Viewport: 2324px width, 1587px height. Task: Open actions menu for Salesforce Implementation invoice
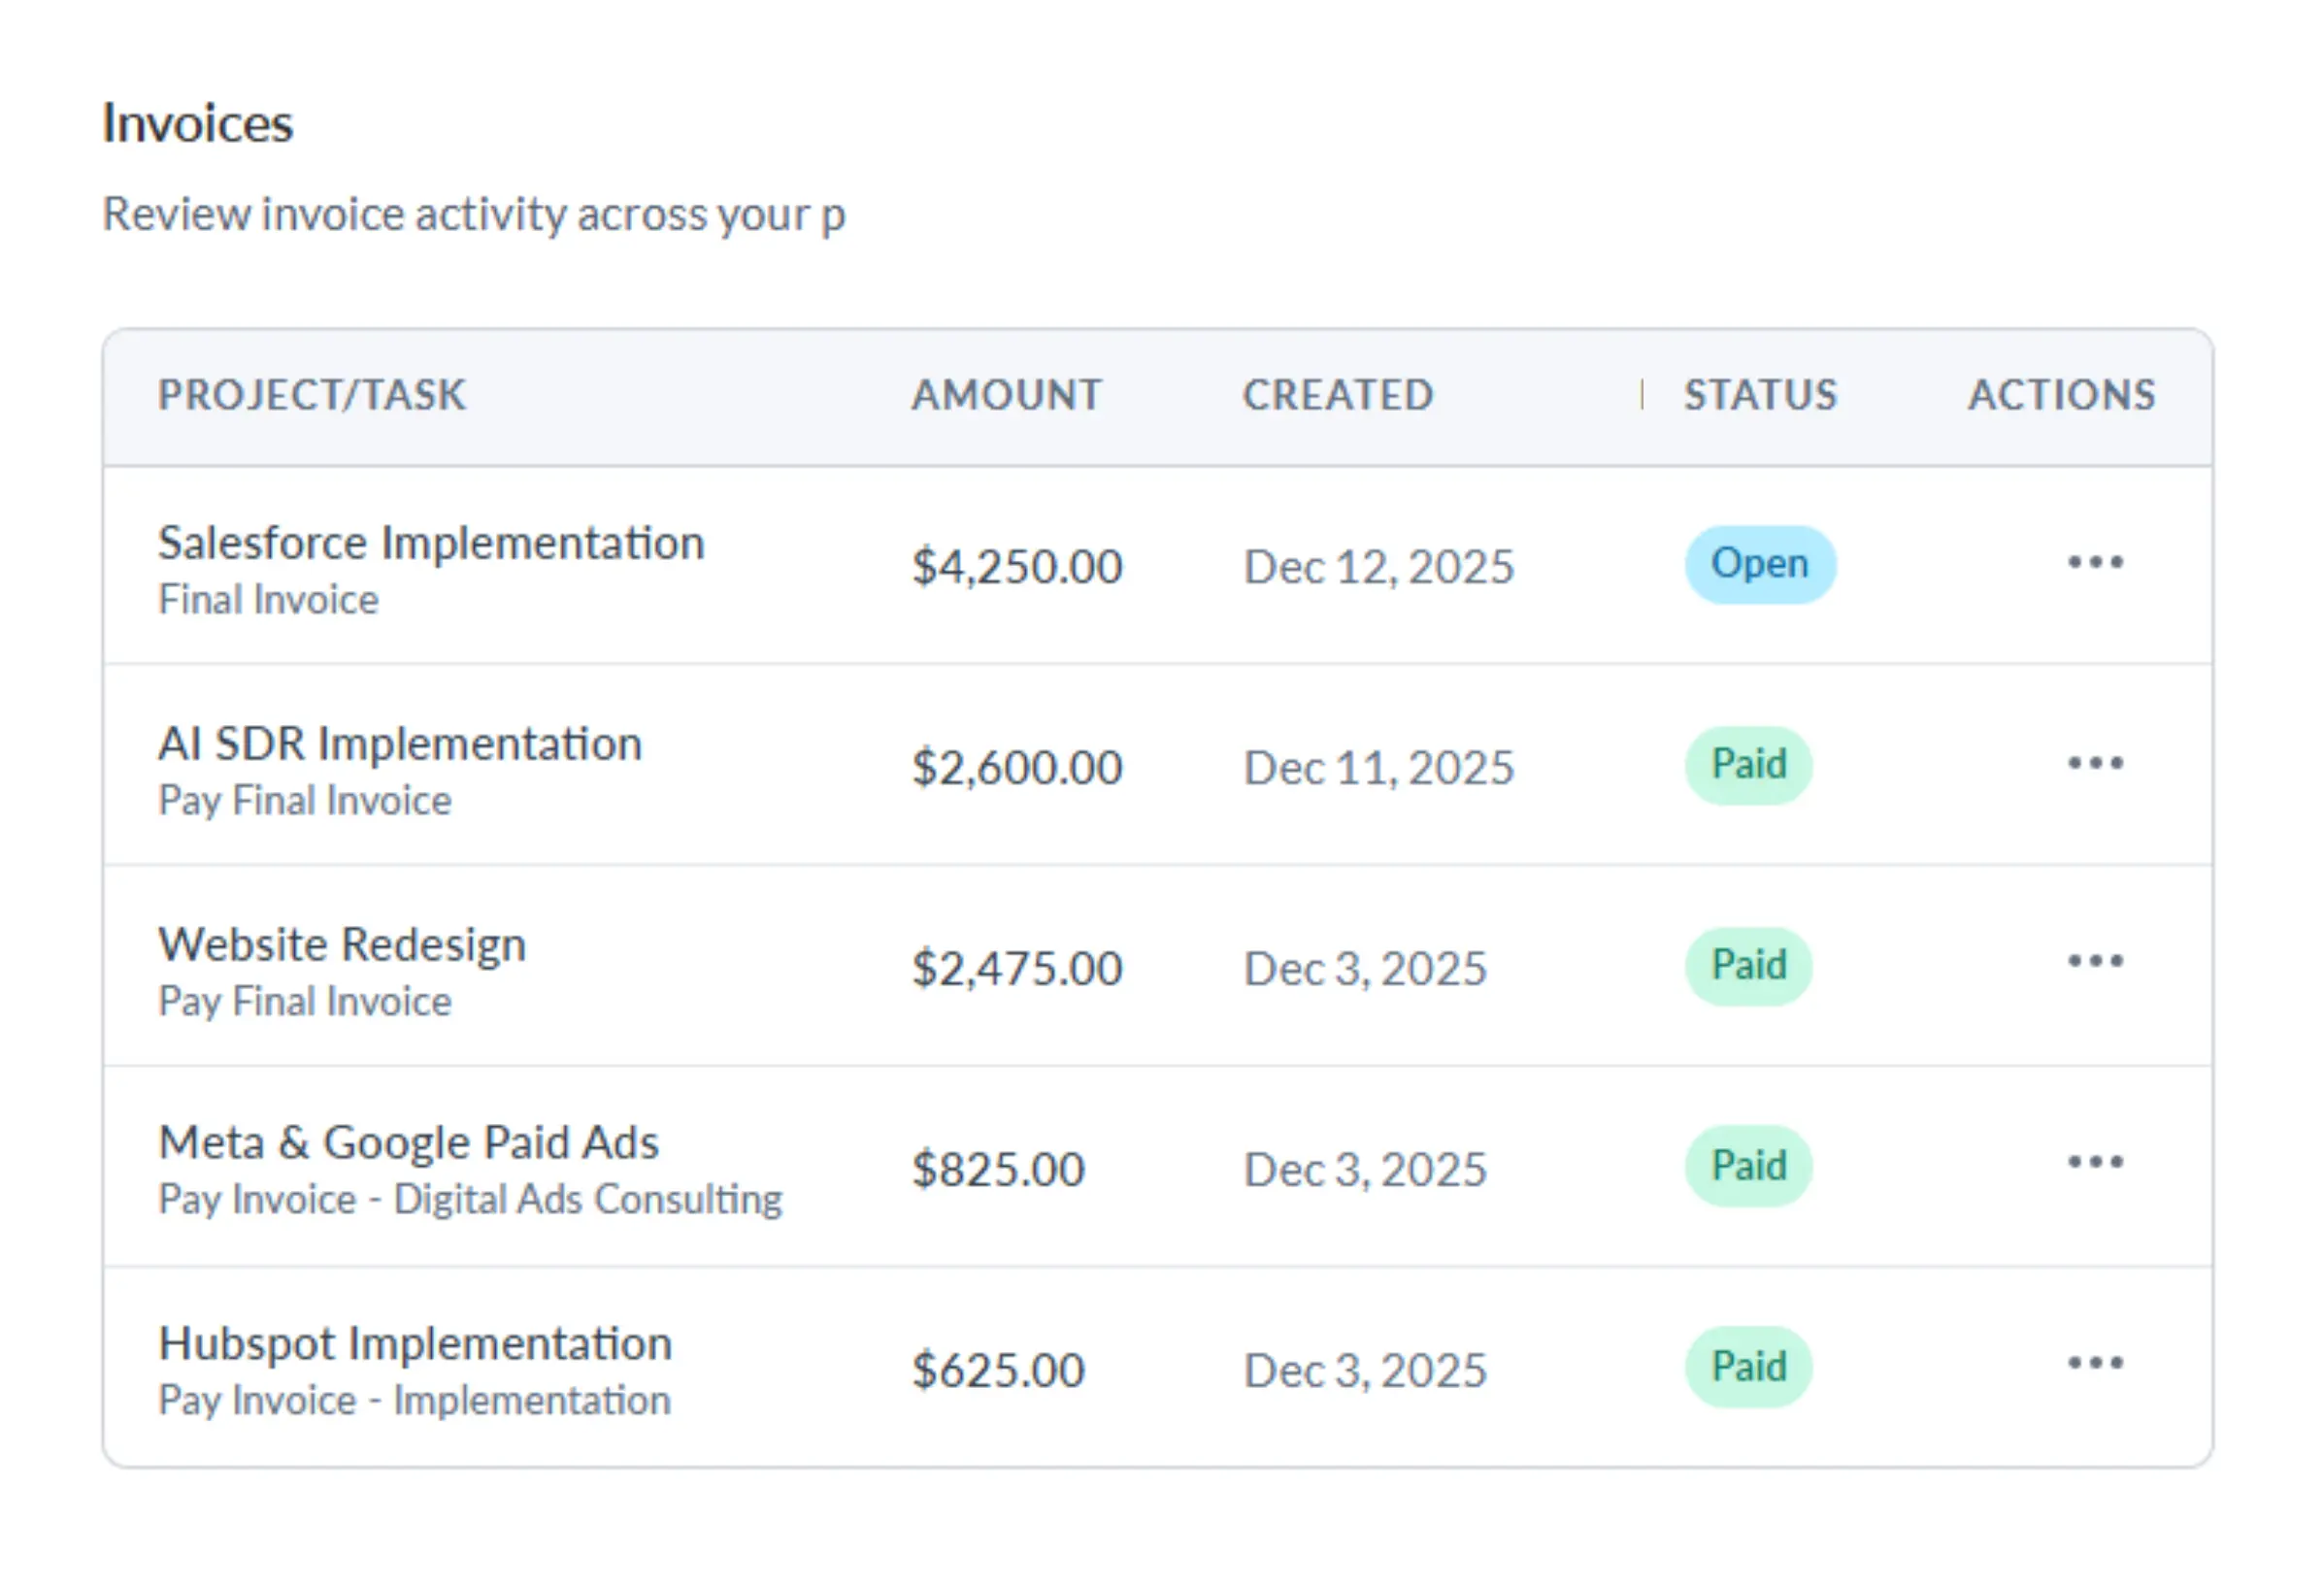2094,562
